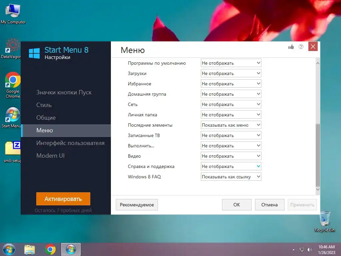This screenshot has width=341, height=256.
Task: Open the Загрузки dropdown
Action: click(x=231, y=73)
